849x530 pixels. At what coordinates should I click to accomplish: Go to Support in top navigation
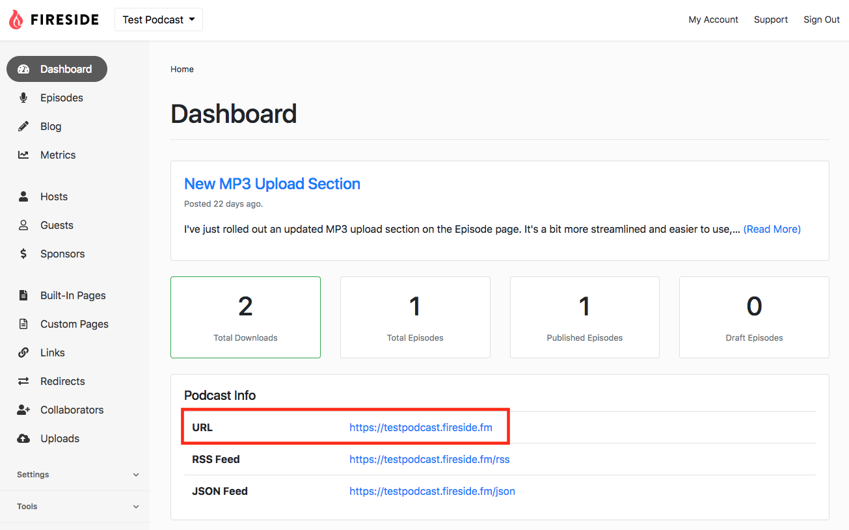point(771,20)
